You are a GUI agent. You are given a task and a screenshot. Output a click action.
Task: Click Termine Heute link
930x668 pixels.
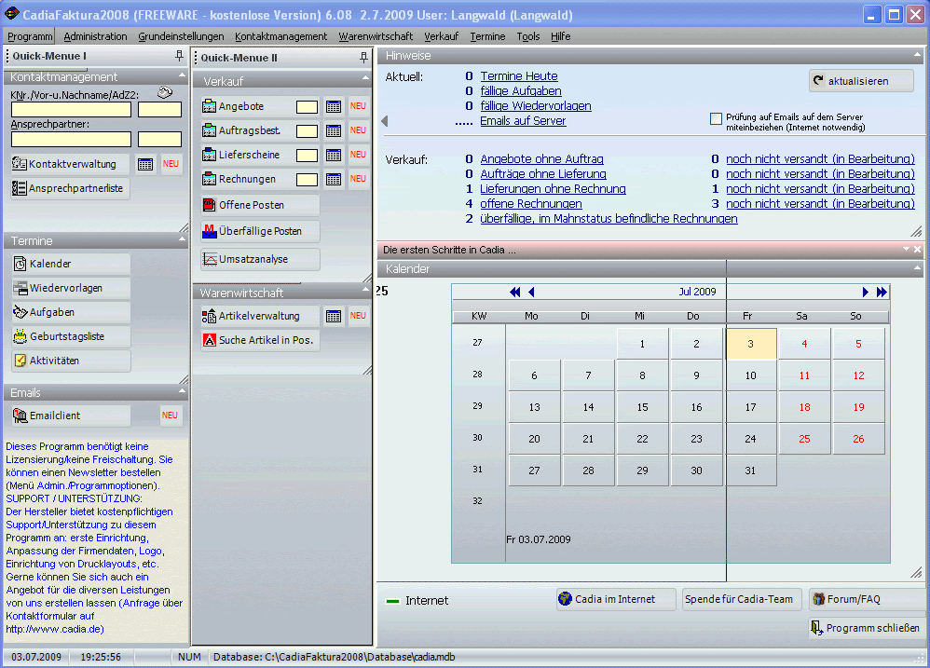tap(519, 76)
